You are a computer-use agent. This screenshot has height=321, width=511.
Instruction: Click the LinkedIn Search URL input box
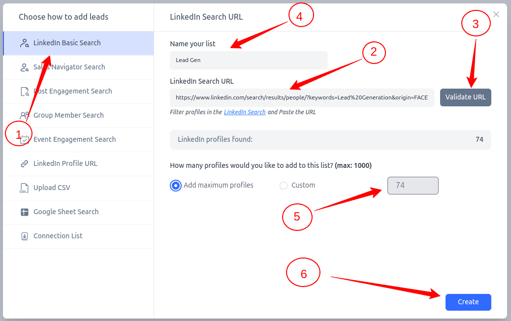303,97
